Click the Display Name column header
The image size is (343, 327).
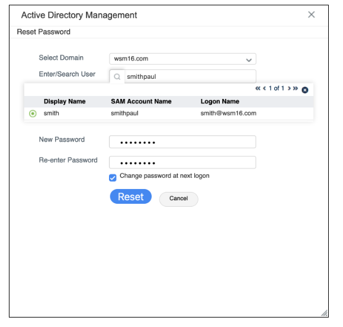[65, 101]
